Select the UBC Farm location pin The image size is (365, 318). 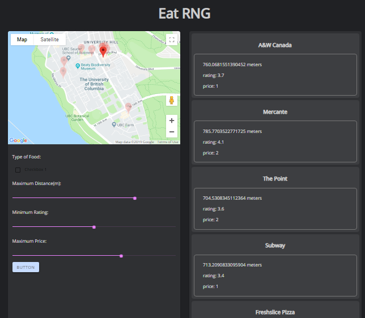click(x=114, y=125)
